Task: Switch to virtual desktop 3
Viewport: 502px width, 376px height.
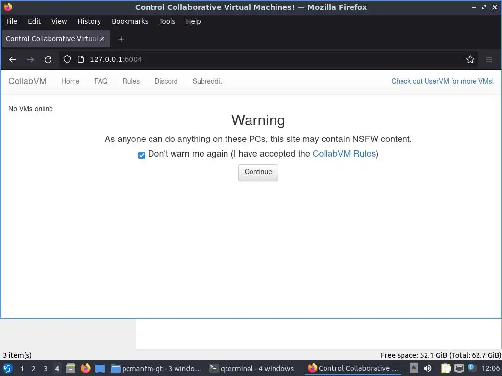Action: coord(46,369)
